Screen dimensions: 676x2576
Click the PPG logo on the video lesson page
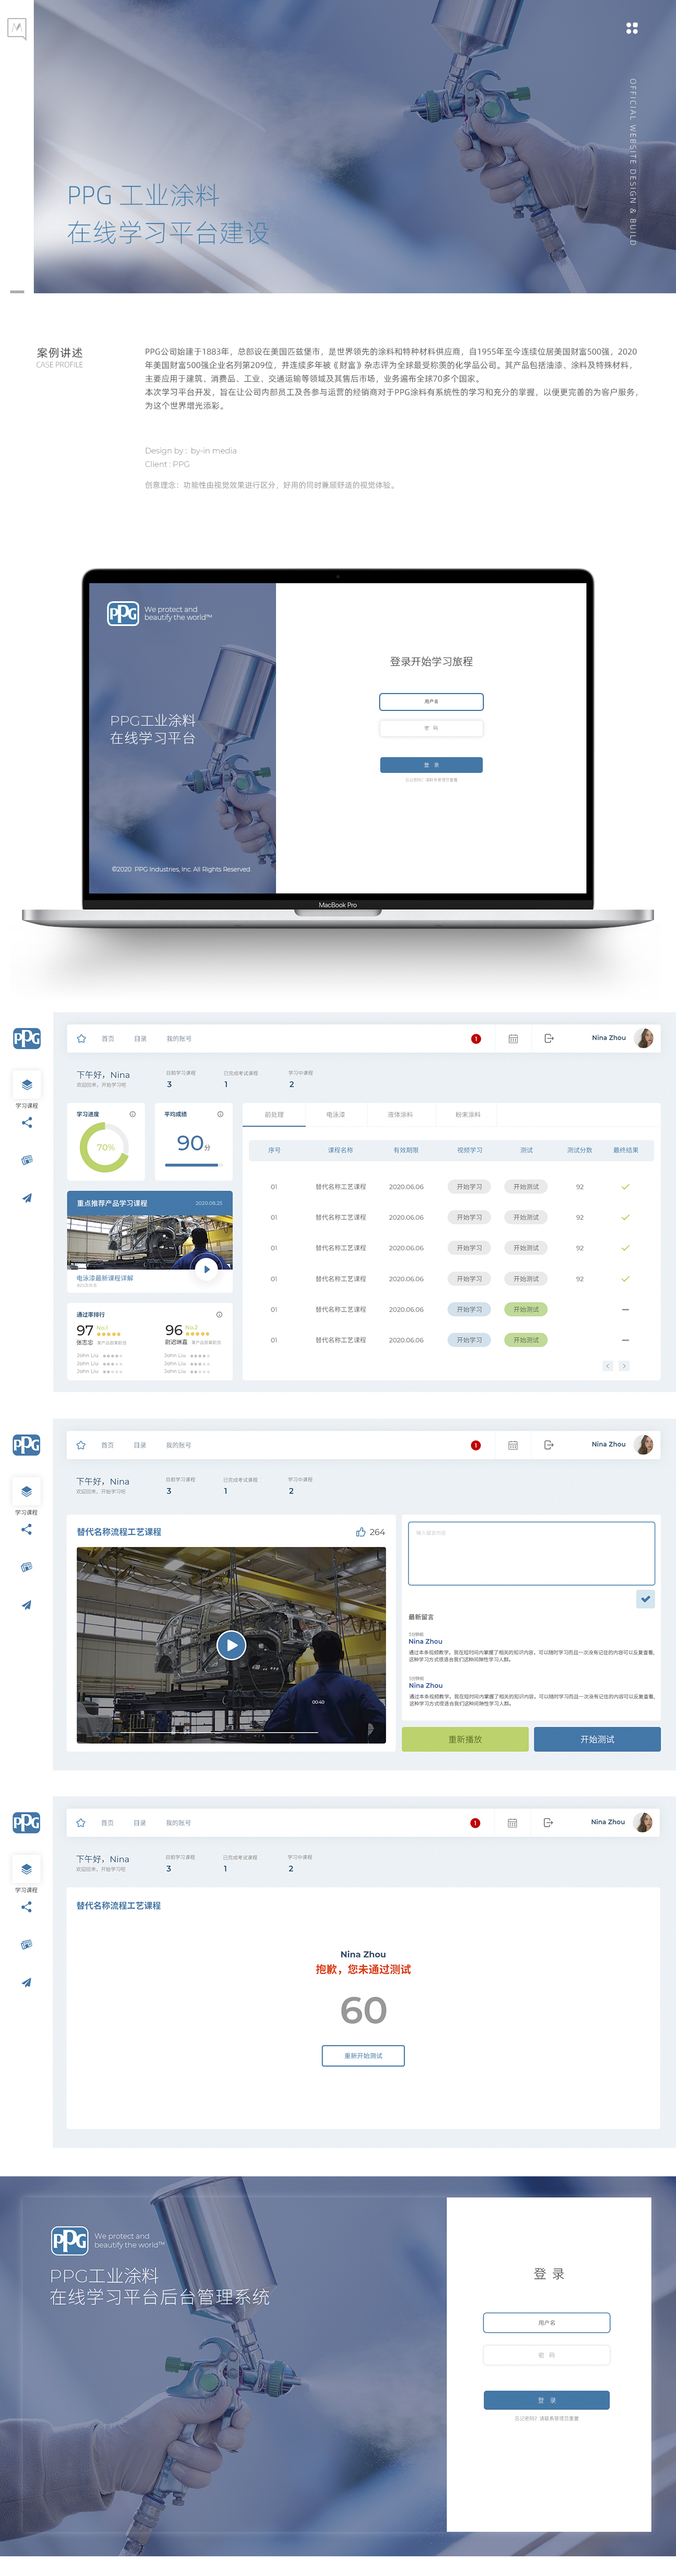coord(26,1444)
